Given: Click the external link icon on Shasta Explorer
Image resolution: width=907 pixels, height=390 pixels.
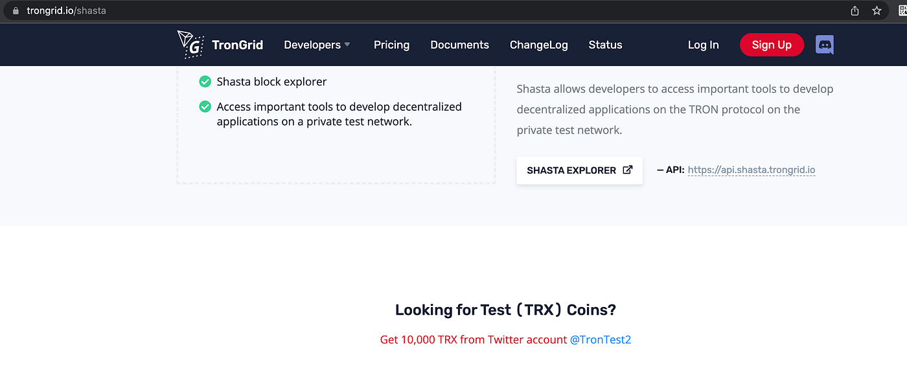Looking at the screenshot, I should [627, 170].
